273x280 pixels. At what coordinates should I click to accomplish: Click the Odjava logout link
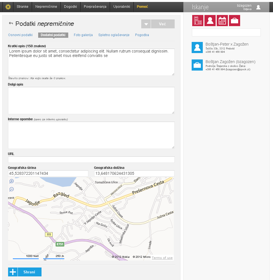point(247,9)
